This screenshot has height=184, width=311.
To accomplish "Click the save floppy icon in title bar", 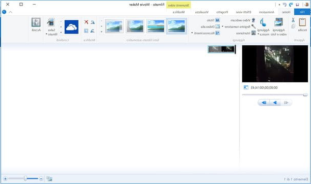I will (x=297, y=5).
